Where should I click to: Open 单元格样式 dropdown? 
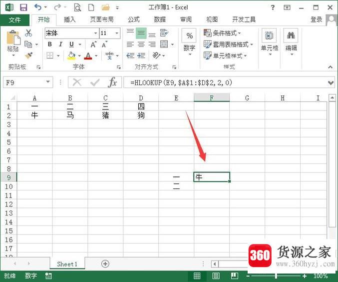[x=225, y=55]
